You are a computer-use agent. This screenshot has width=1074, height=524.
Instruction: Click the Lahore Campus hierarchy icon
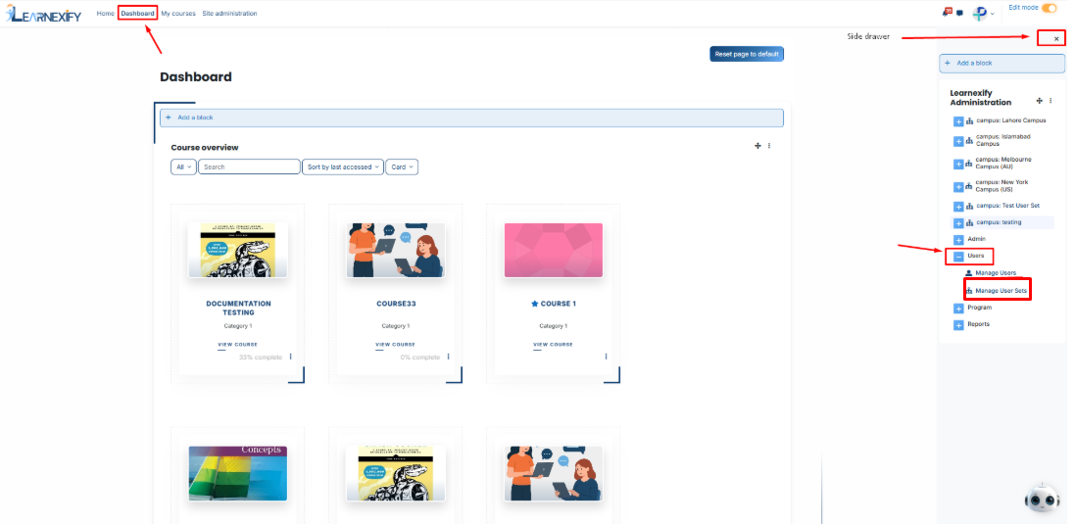(970, 121)
